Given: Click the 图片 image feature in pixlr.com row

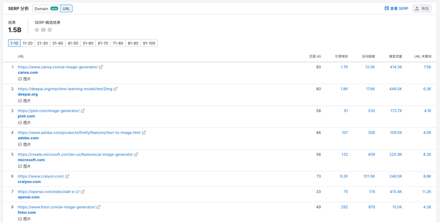Looking at the screenshot, I should (x=24, y=122).
